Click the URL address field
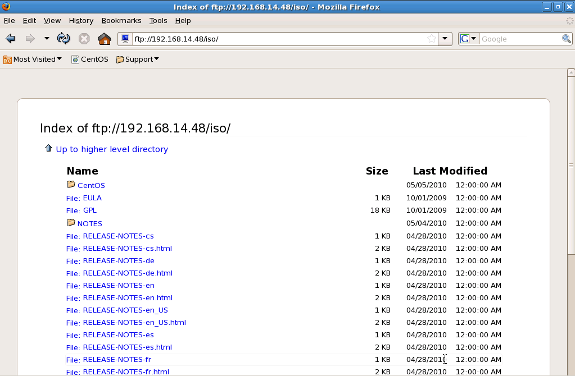The width and height of the screenshot is (575, 376). [279, 39]
